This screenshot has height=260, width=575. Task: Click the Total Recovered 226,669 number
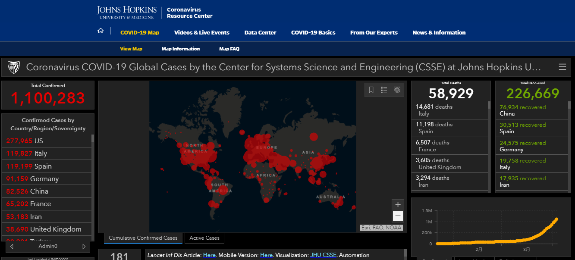click(533, 93)
